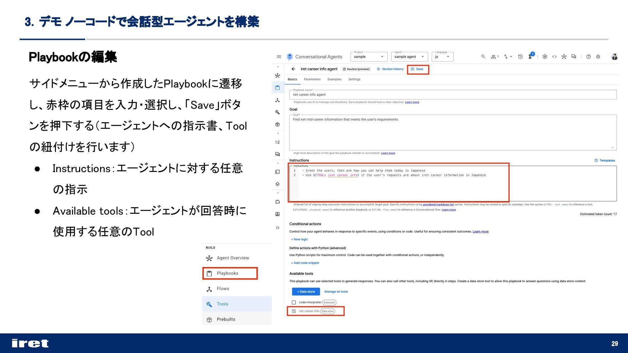
Task: Expand the collapsed sidebar arrow
Action: pyautogui.click(x=277, y=228)
